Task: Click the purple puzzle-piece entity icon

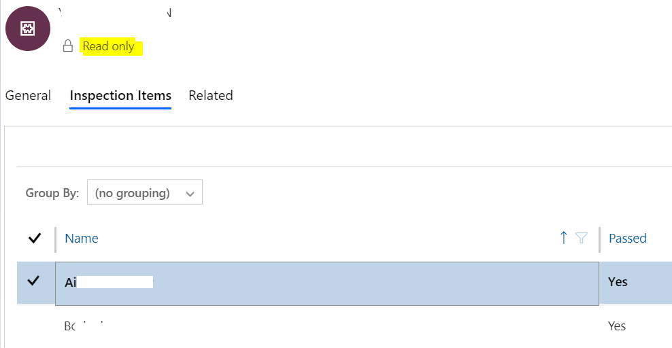Action: pos(28,29)
